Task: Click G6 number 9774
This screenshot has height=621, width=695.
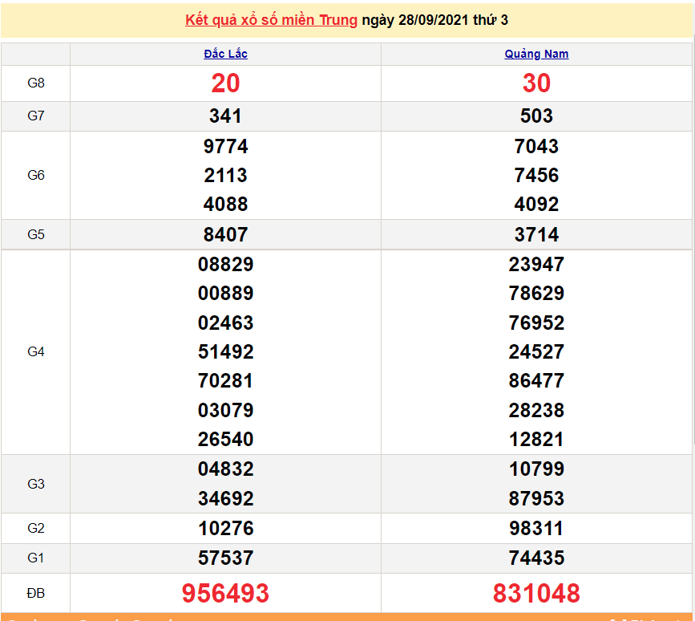Action: [225, 146]
